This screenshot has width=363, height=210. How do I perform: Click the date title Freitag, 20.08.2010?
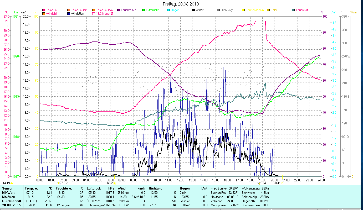pyautogui.click(x=181, y=4)
